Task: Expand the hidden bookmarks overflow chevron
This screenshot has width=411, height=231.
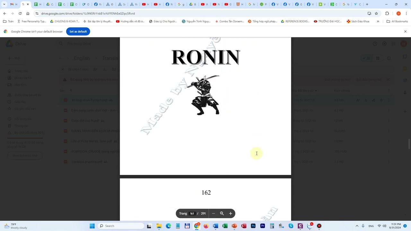Action: [378, 21]
